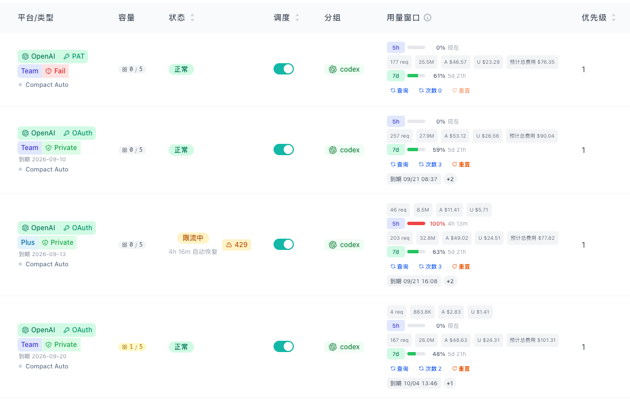The image size is (630, 400).
Task: Click the Fail shield badge on PAT account
Action: click(x=55, y=71)
